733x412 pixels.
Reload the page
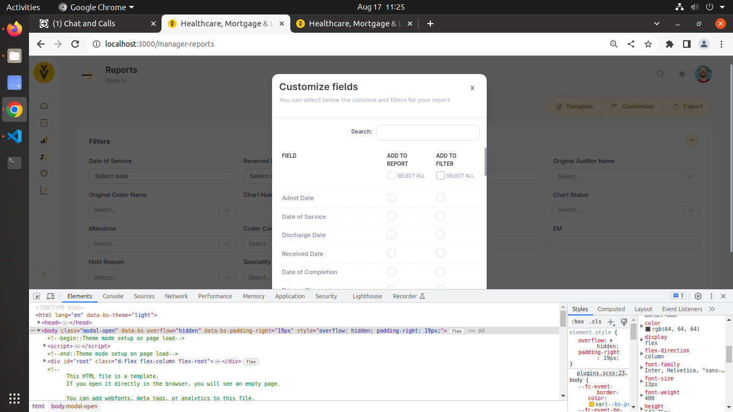coord(75,44)
